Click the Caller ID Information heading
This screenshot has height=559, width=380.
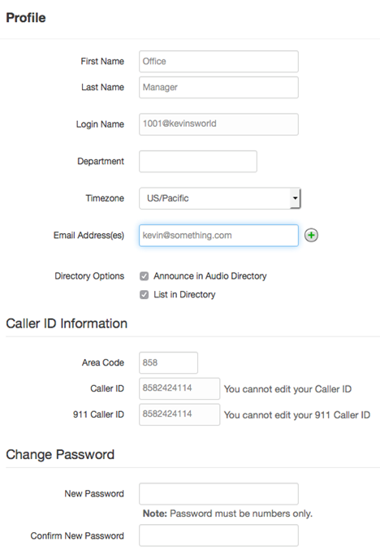pos(67,323)
